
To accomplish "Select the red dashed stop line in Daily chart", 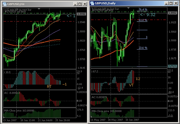I will [128, 20].
